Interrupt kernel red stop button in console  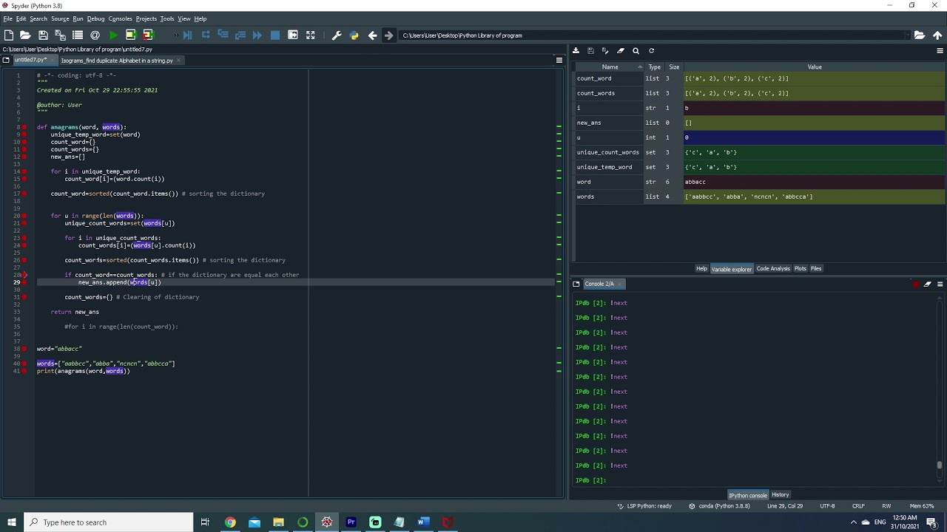click(x=916, y=284)
